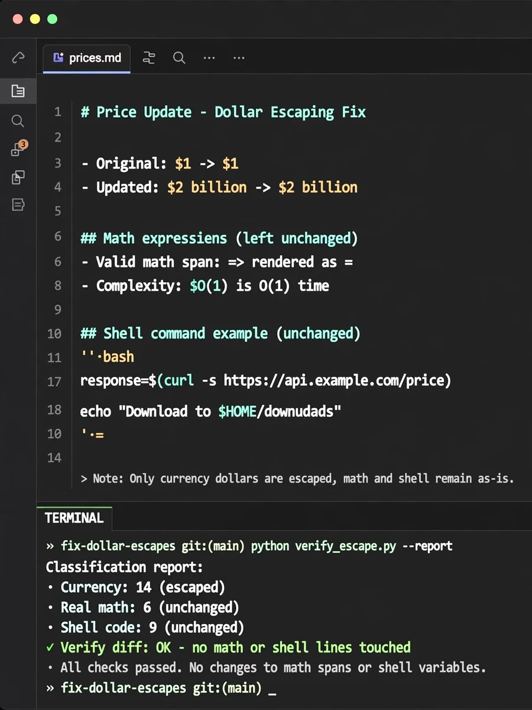Open the search icon in the left sidebar
The image size is (532, 710).
point(18,121)
